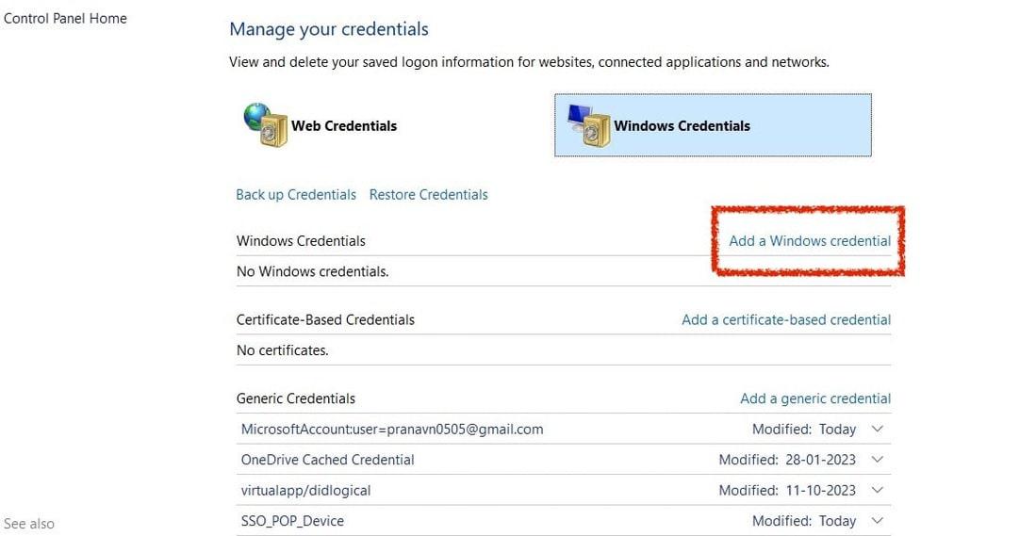Open Back up Credentials link
Viewport: 1036px width, 536px height.
296,195
